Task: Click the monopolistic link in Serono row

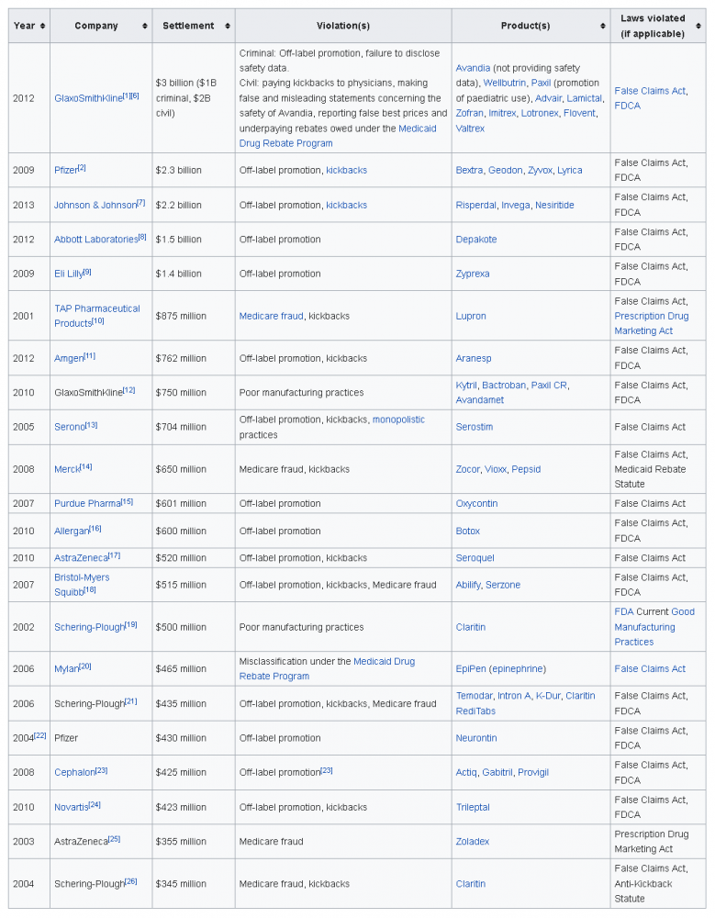Action: pyautogui.click(x=398, y=420)
